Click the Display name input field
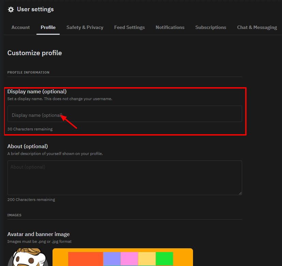Screen dimensions: 282x266 pyautogui.click(x=125, y=114)
